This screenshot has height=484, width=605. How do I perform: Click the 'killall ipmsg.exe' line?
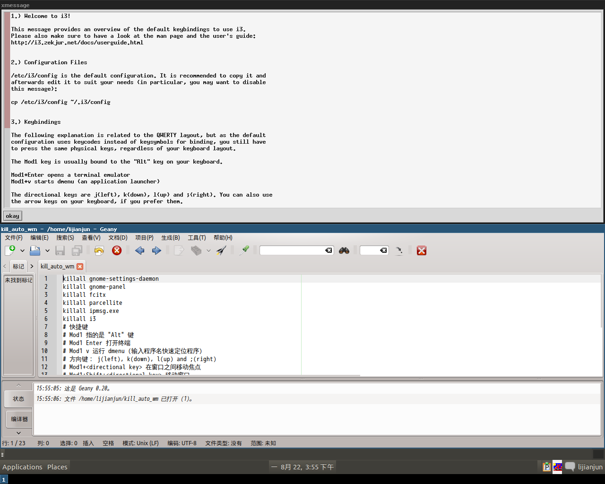tap(91, 311)
